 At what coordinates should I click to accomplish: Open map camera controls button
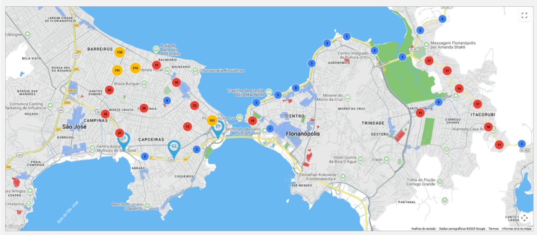(524, 218)
